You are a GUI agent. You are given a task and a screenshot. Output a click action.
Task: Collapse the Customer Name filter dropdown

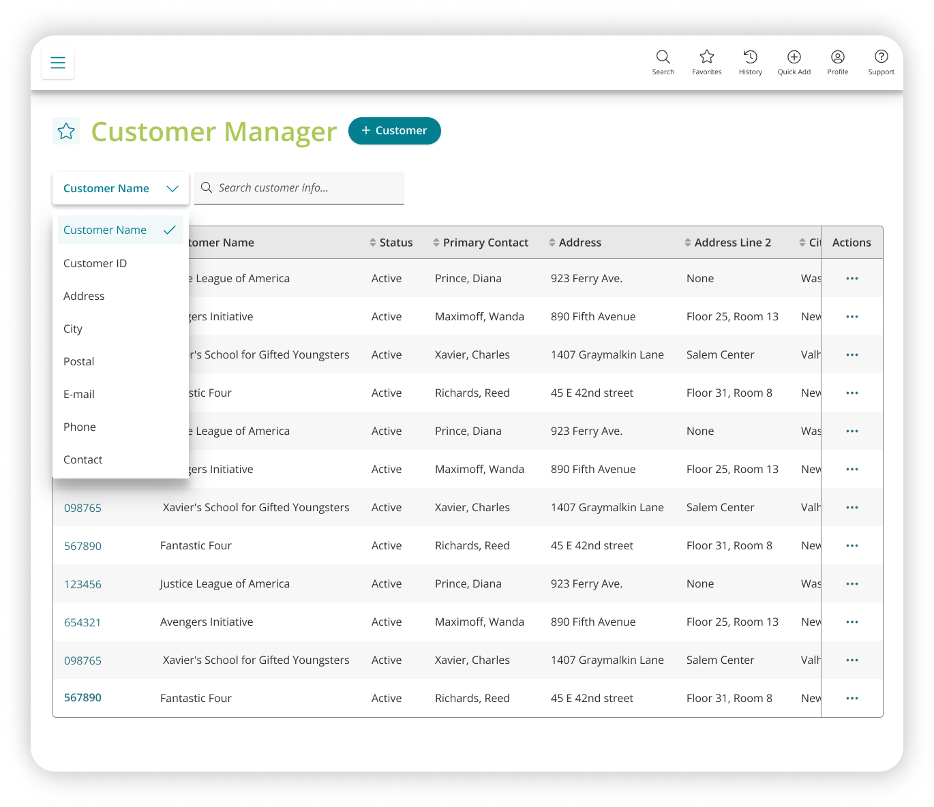coord(172,188)
